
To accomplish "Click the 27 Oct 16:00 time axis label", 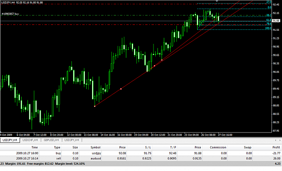I will (x=225, y=135).
